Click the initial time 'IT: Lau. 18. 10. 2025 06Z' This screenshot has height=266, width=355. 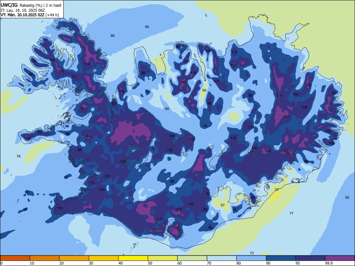[x=23, y=10]
